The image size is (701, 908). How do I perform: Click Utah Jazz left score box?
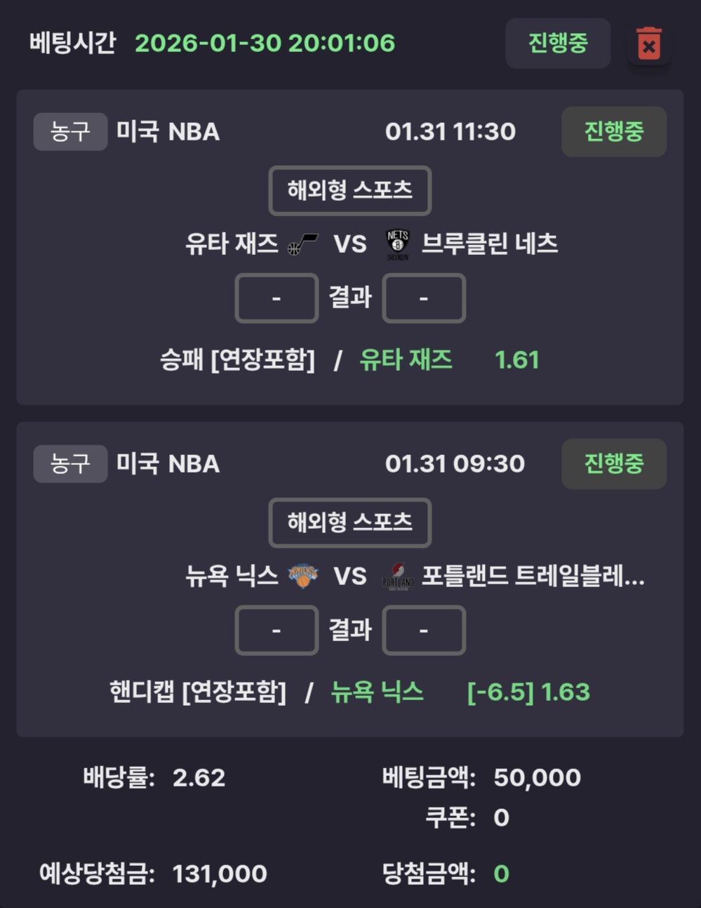point(276,298)
